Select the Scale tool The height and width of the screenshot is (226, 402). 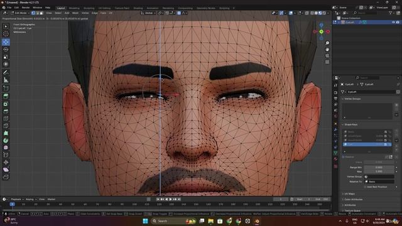tap(6, 57)
